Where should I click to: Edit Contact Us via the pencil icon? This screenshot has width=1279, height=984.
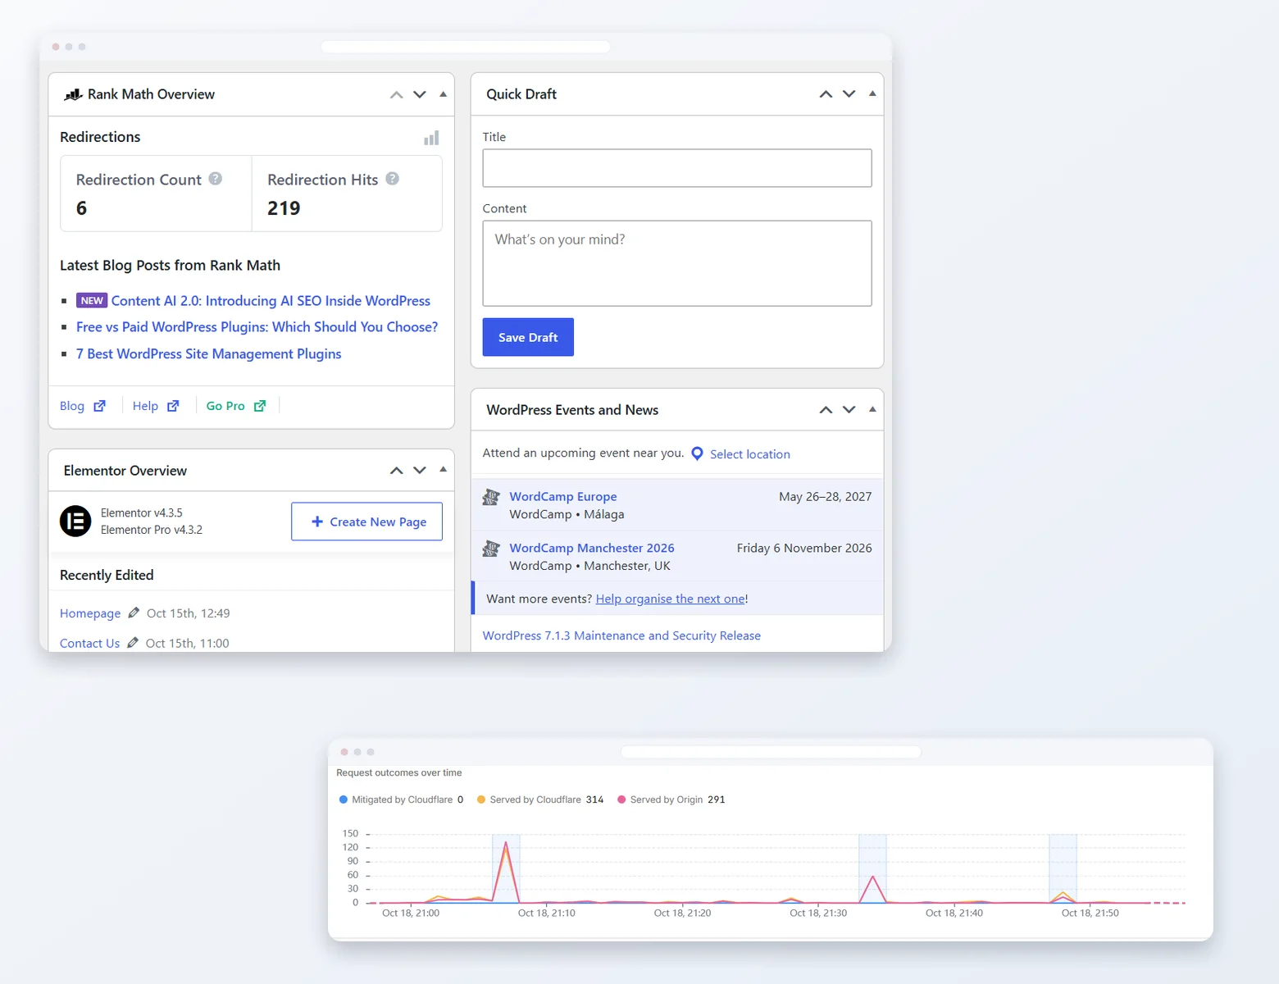tap(133, 643)
